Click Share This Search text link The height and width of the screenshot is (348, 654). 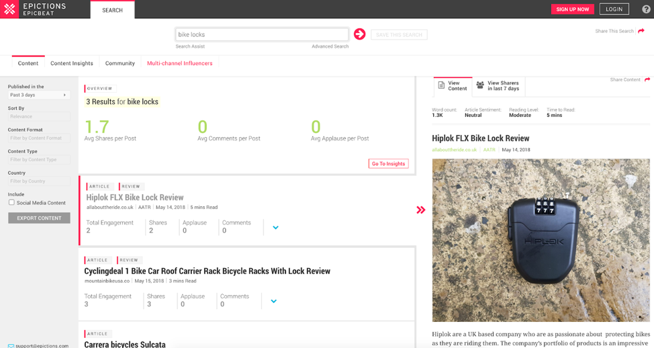pyautogui.click(x=614, y=31)
